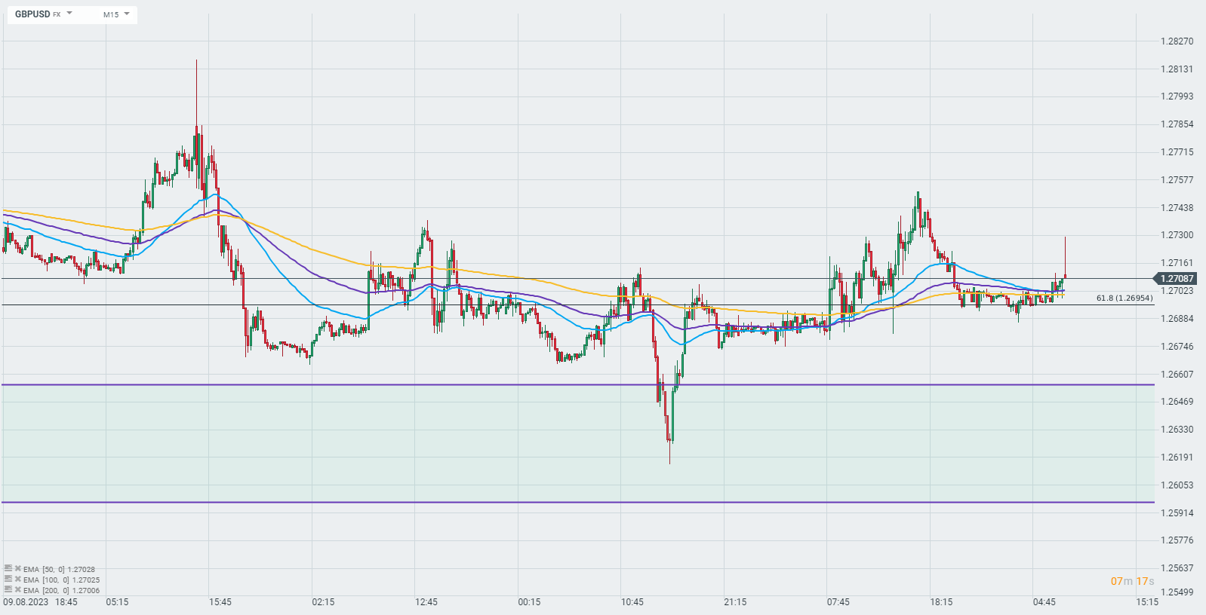Click the 04:45 time axis label

(1044, 602)
